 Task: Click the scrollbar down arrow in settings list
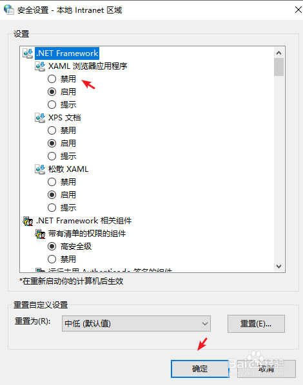[279, 267]
